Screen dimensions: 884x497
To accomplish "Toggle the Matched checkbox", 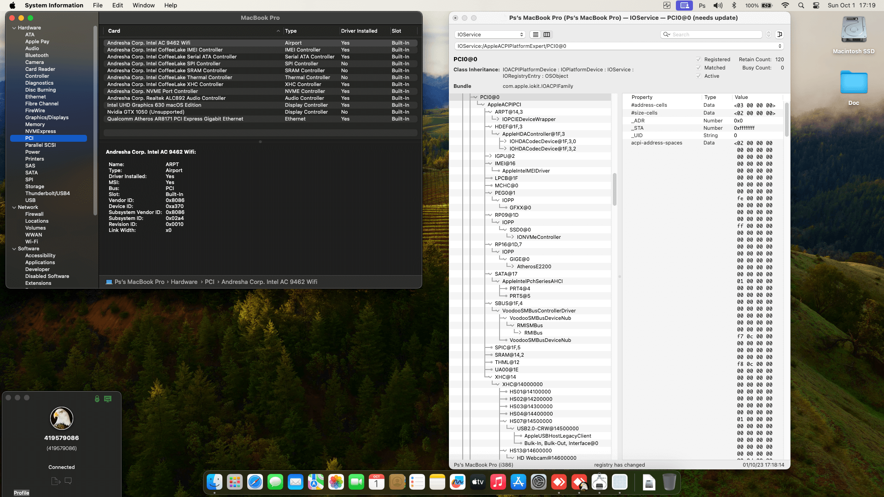I will 698,68.
